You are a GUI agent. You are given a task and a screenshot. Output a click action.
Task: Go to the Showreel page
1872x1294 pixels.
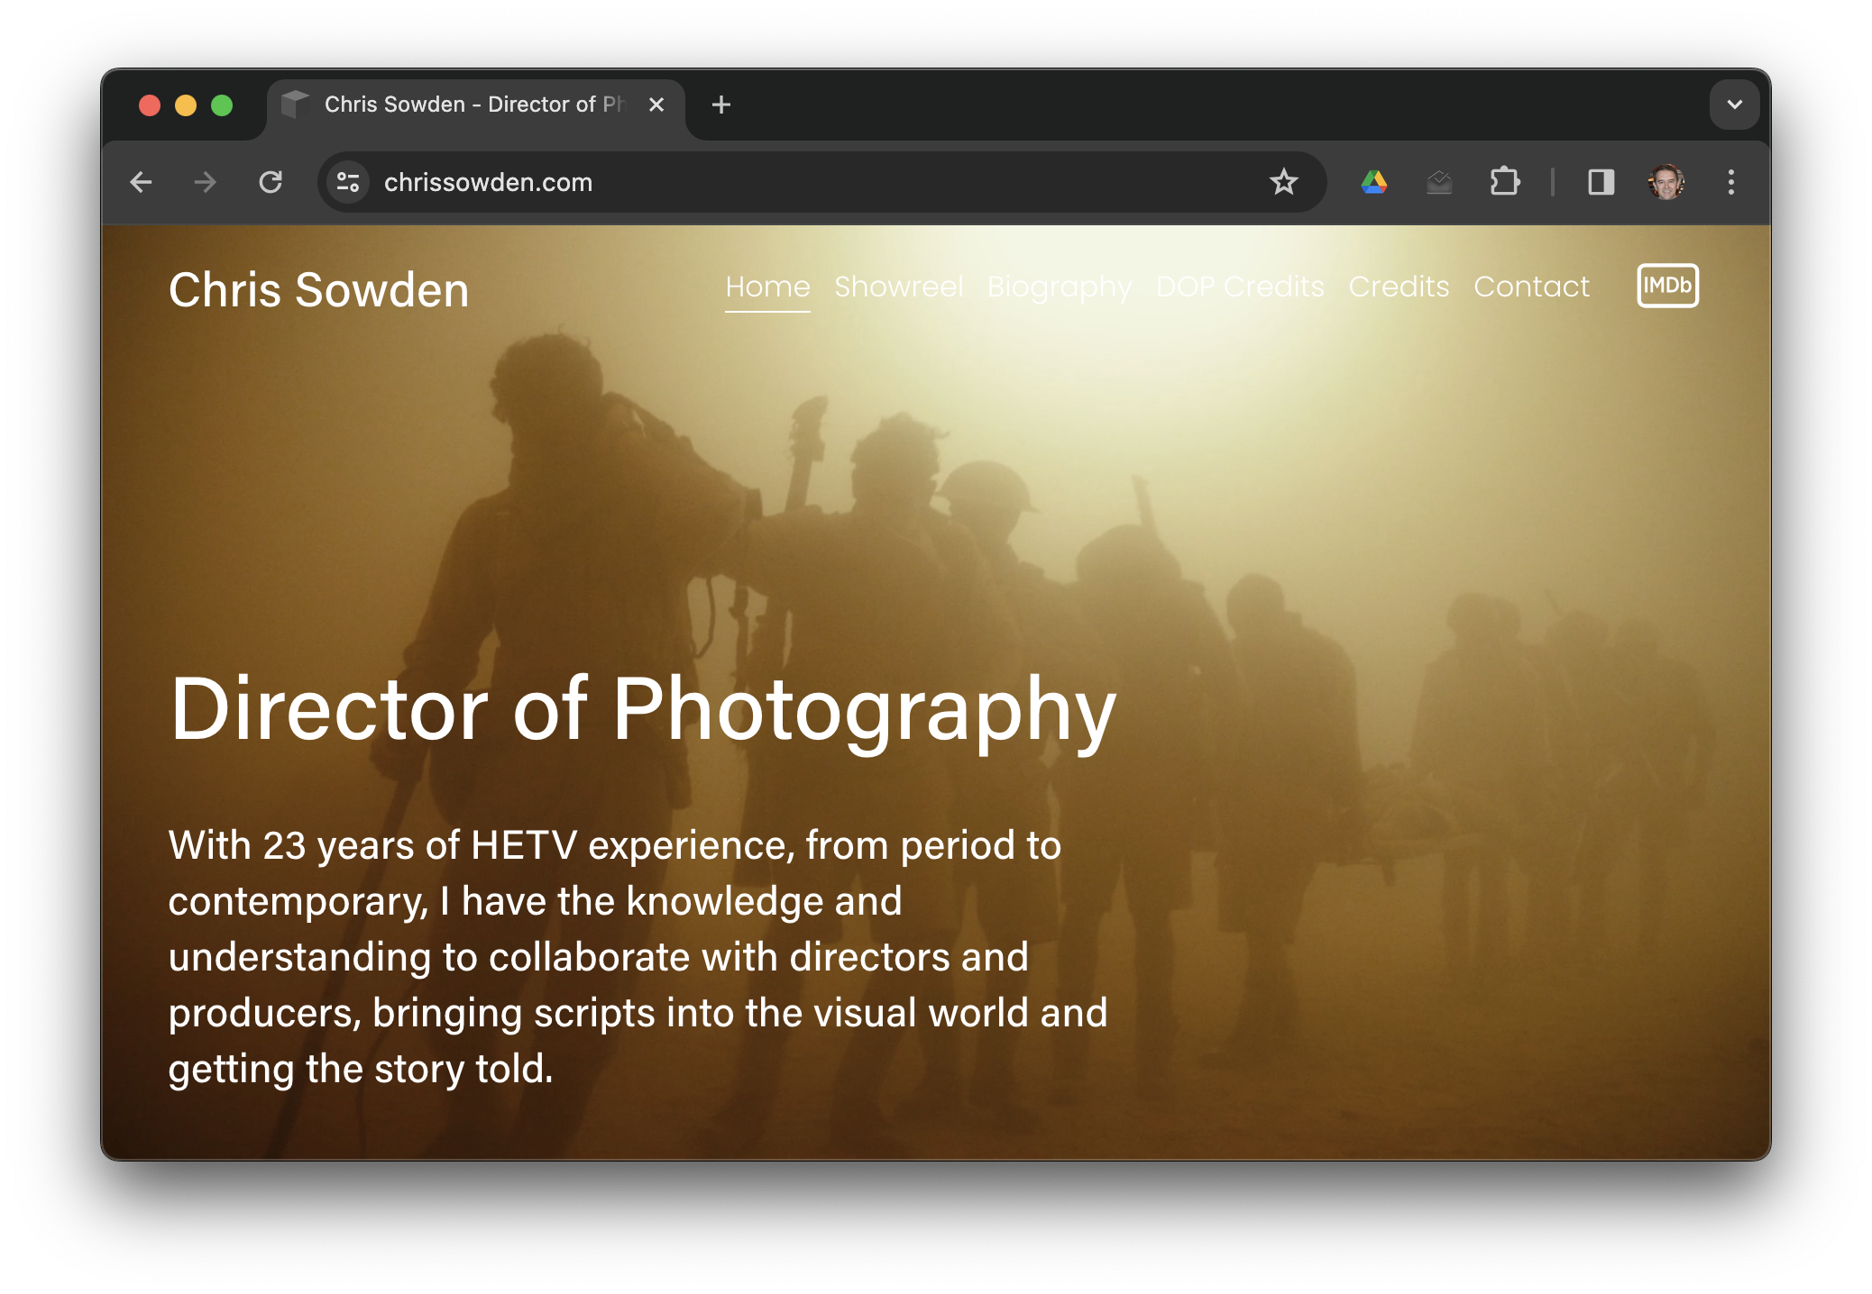(x=898, y=287)
